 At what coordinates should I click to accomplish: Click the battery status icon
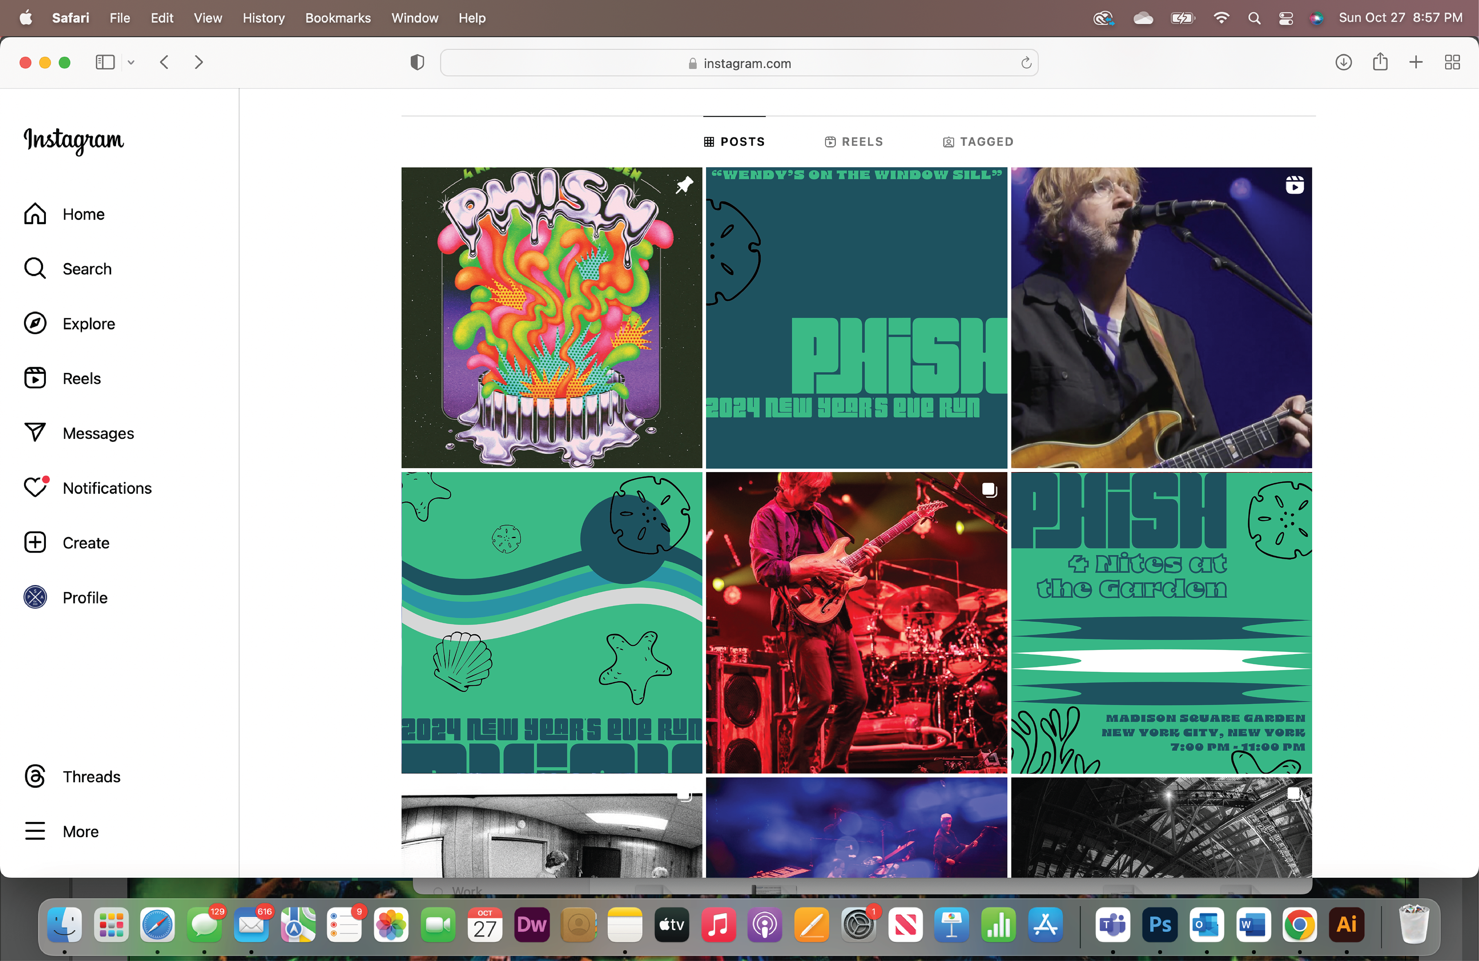[1182, 18]
